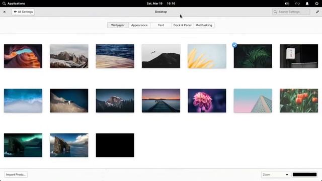Open the Zoom scaling dropdown
Screen dimensions: 322x181
[275, 174]
